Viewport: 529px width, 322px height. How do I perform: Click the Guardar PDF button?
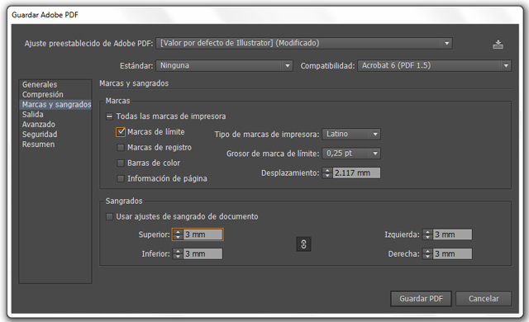point(421,299)
